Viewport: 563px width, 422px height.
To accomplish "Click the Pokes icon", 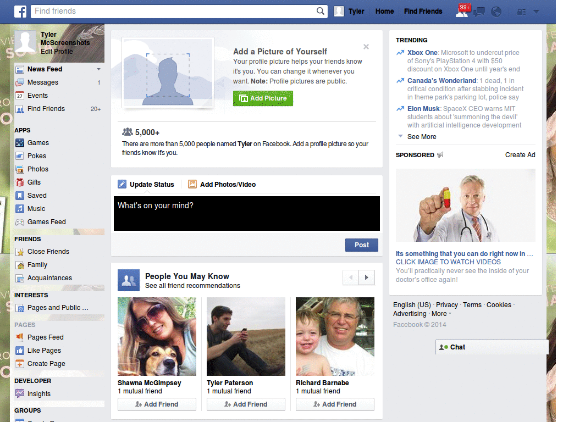I will (x=20, y=156).
